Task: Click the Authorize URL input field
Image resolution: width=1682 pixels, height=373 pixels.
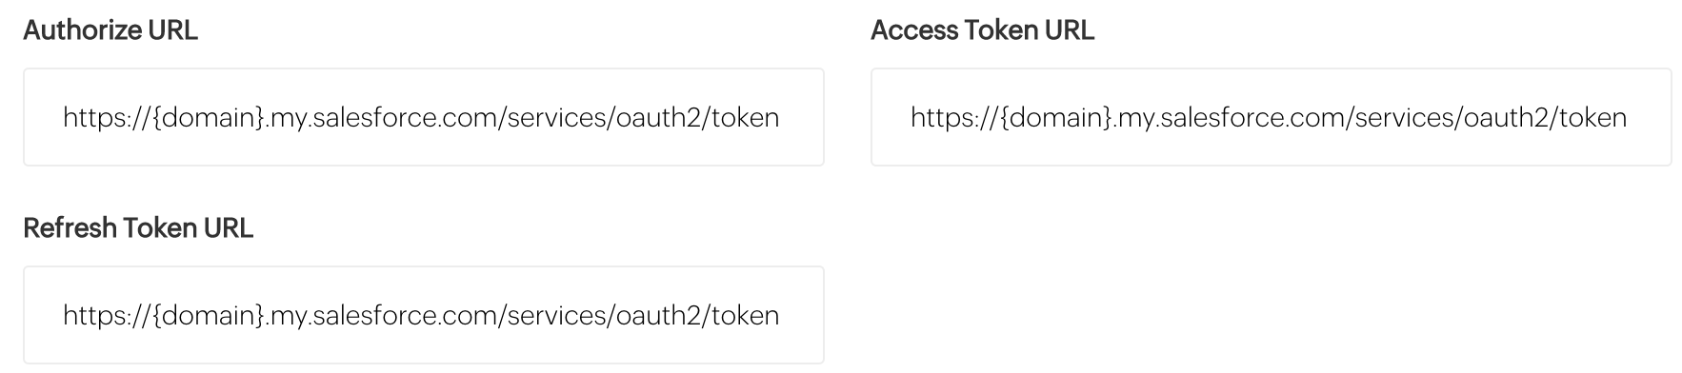Action: (x=424, y=117)
